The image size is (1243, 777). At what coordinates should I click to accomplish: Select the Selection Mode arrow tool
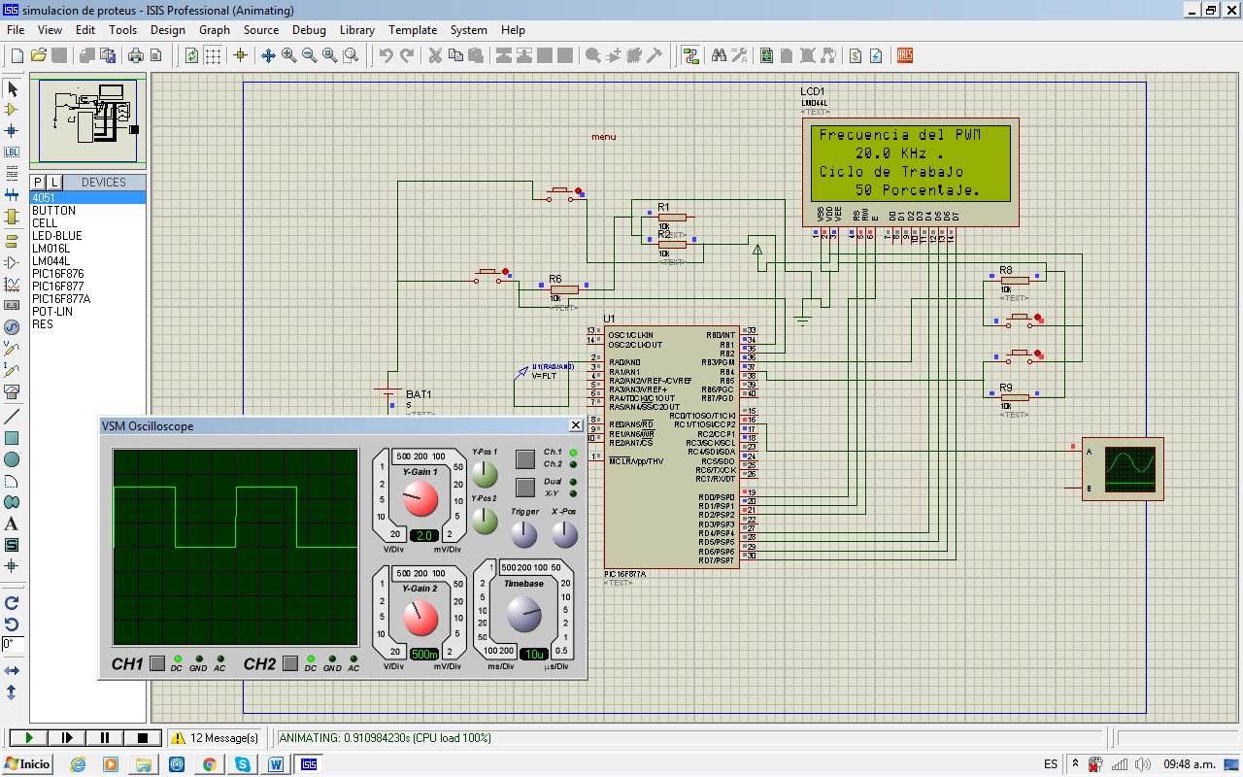[13, 88]
